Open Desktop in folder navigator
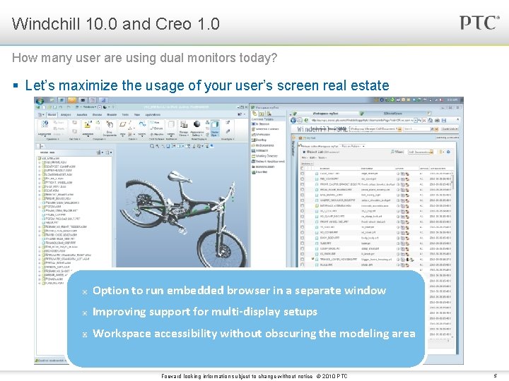The height and width of the screenshot is (381, 509). [x=259, y=140]
